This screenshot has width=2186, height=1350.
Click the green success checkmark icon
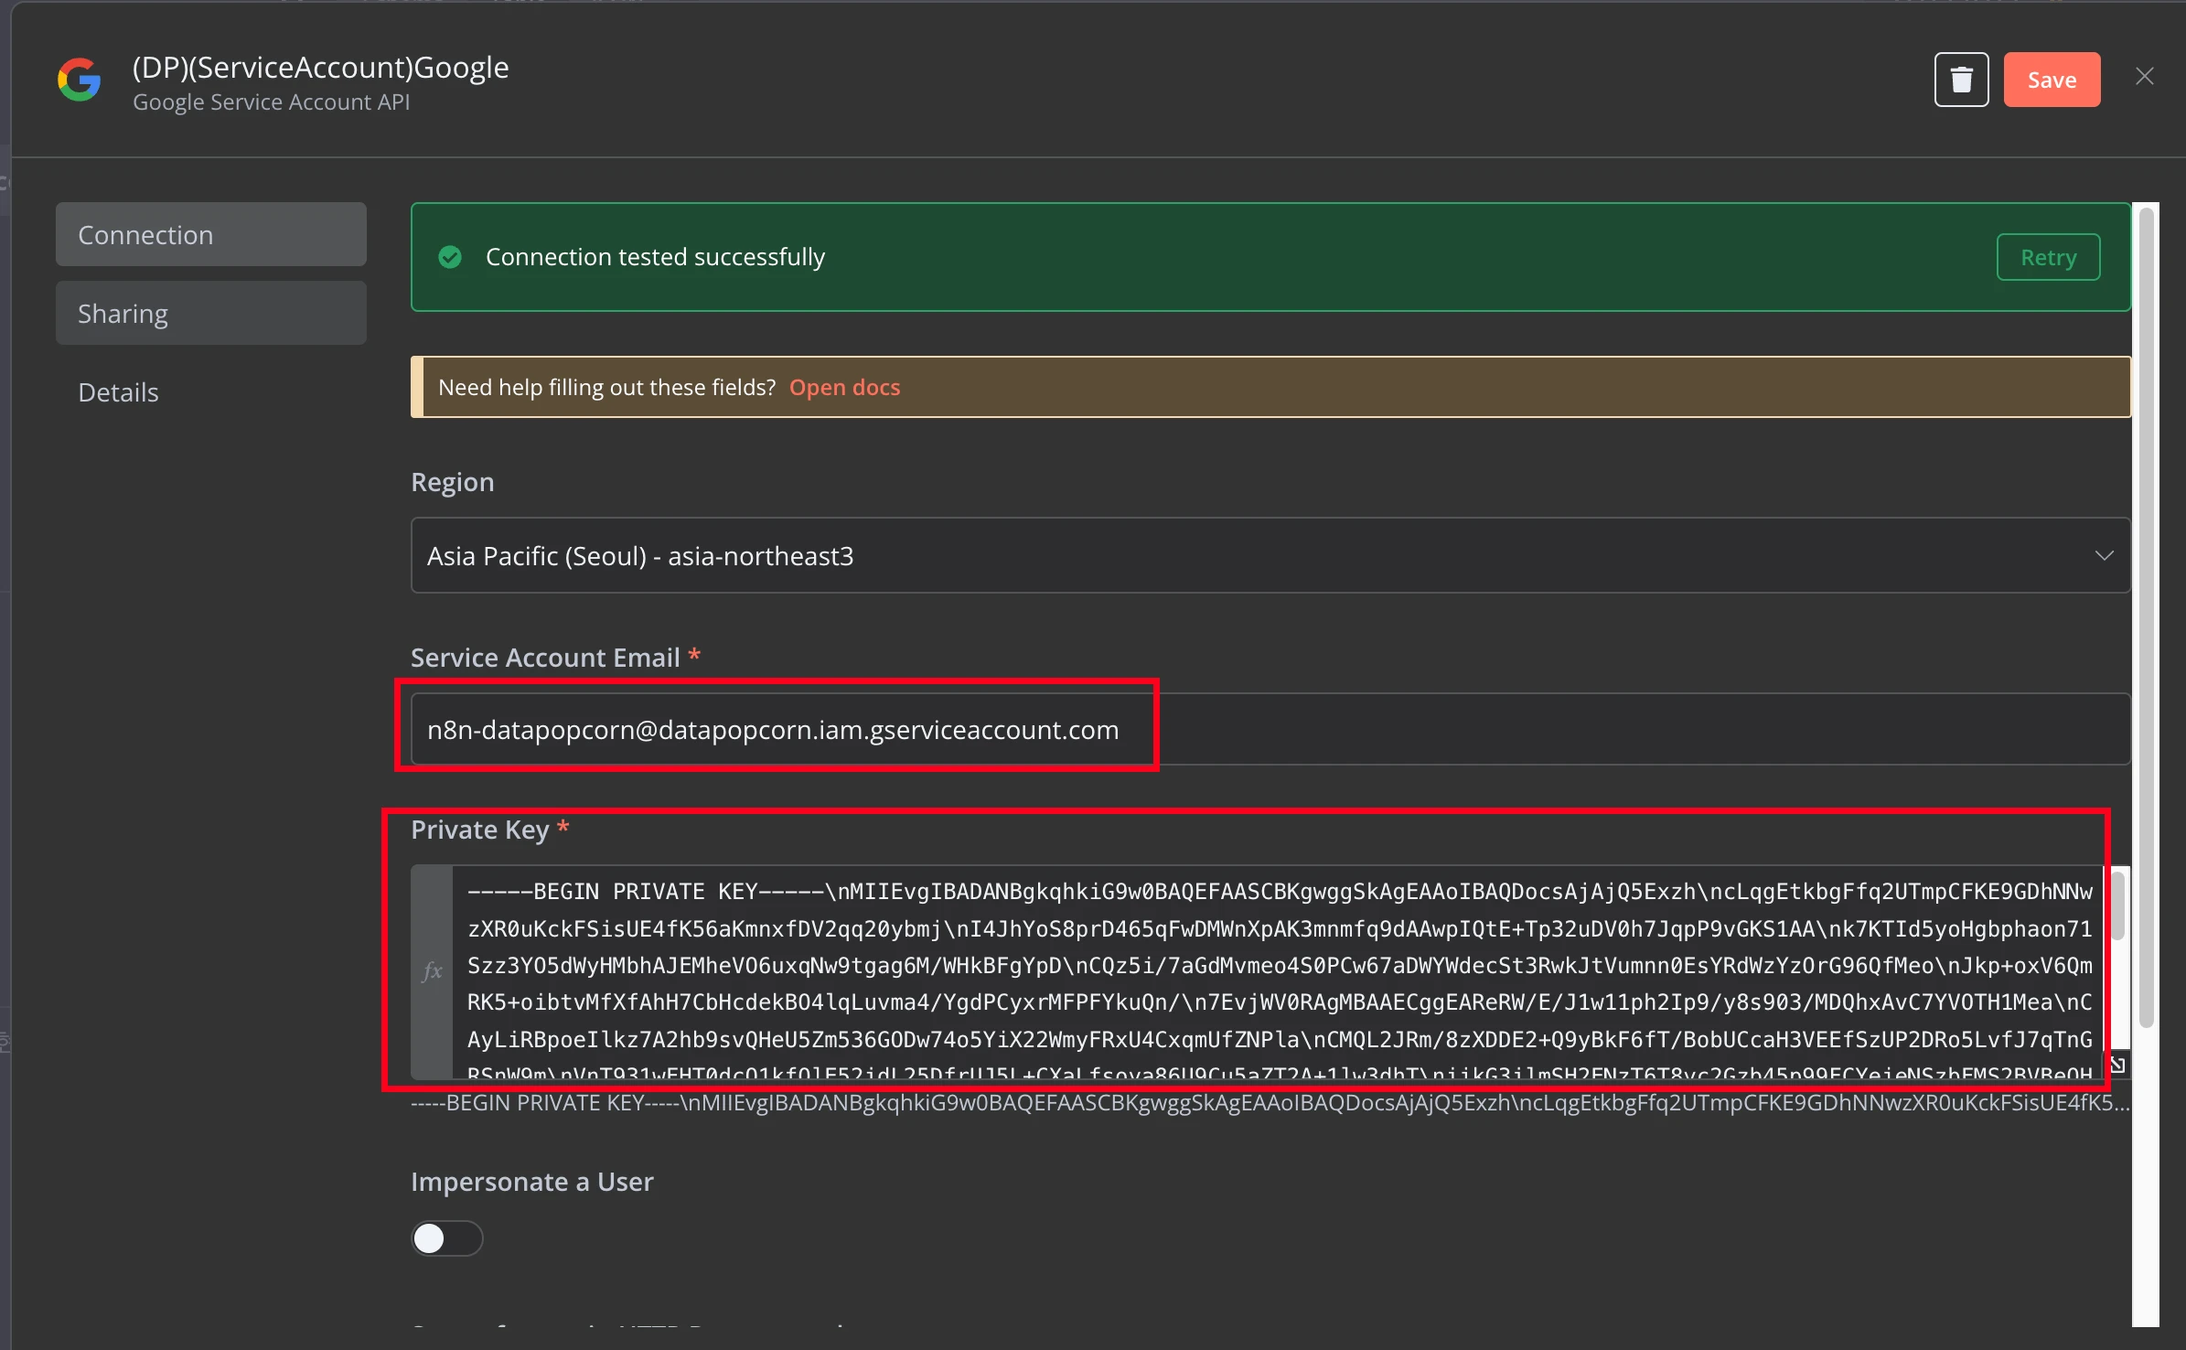coord(450,257)
